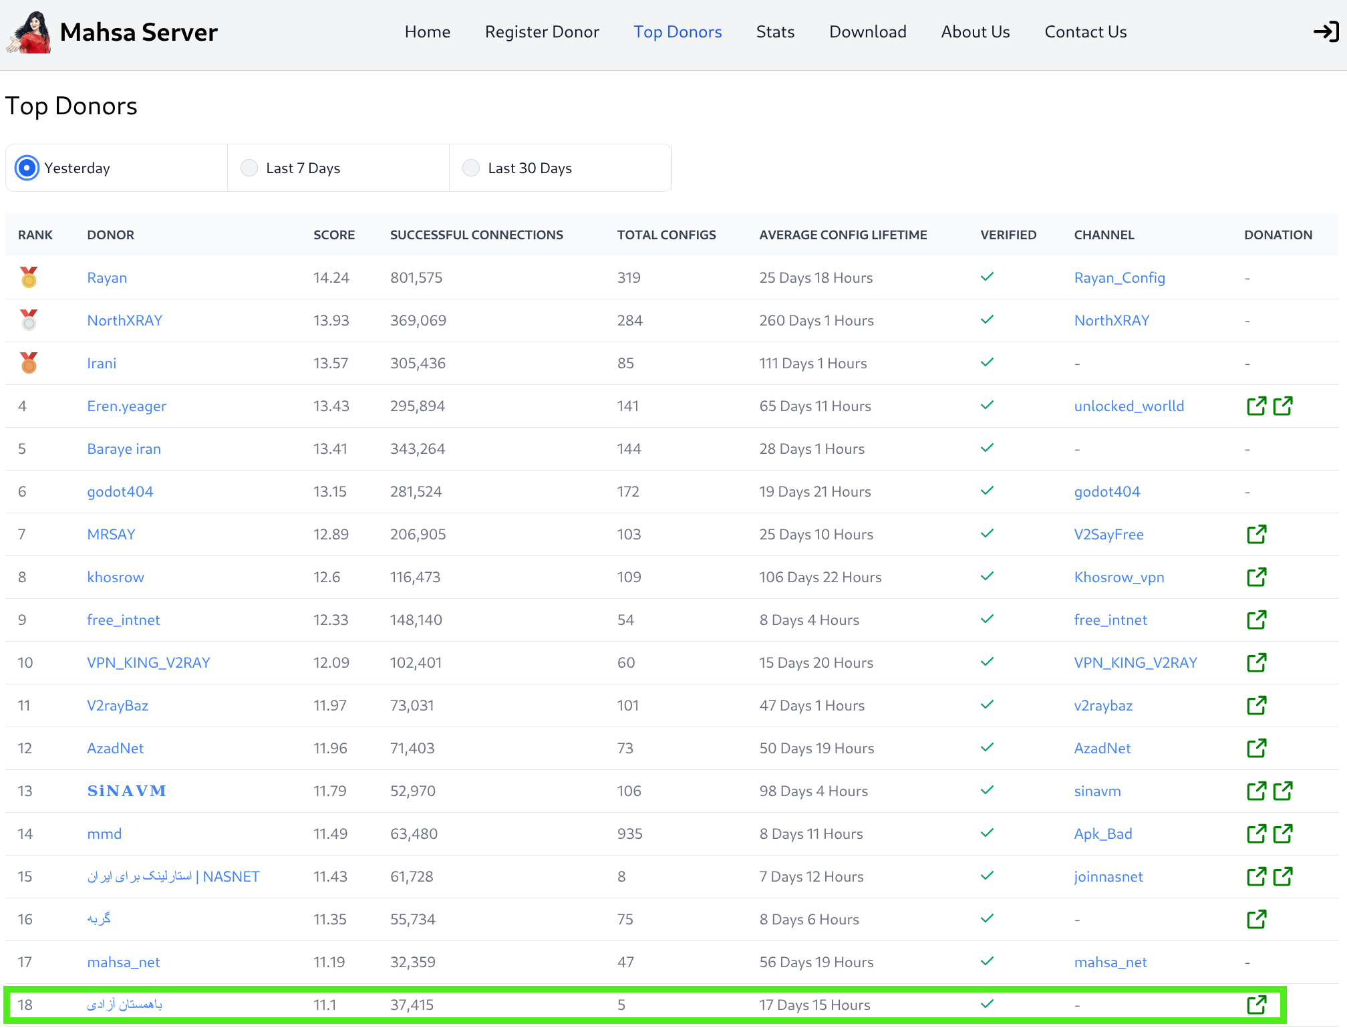
Task: Open second donation icon for mmd
Action: coord(1283,833)
